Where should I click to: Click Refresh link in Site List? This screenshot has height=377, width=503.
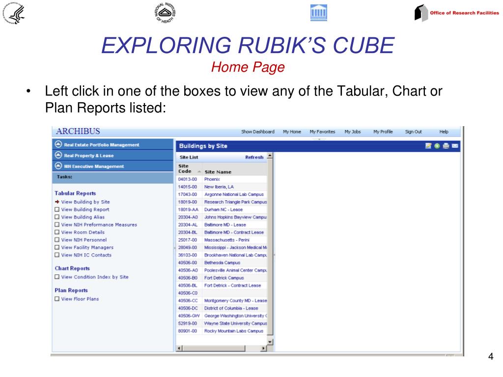pos(254,157)
